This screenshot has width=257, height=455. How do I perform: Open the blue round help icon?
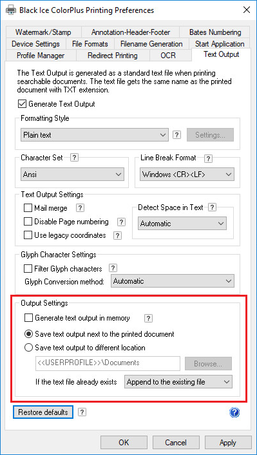pos(234,412)
